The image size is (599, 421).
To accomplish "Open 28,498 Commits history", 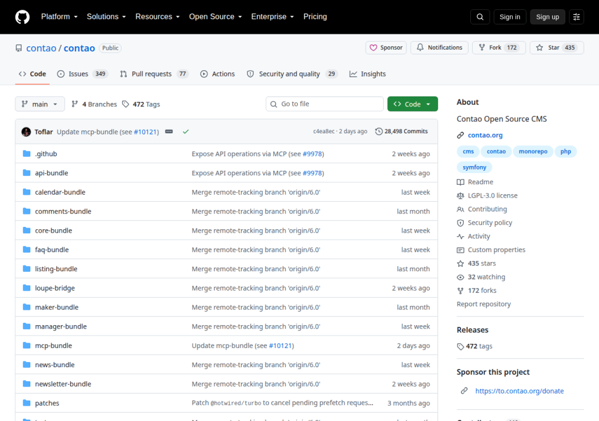I will (x=401, y=132).
